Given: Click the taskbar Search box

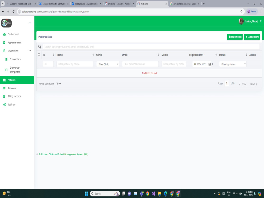Looking at the screenshot, I should pos(105,194).
